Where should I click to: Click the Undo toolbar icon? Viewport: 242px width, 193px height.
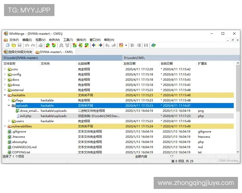pyautogui.click(x=27, y=45)
